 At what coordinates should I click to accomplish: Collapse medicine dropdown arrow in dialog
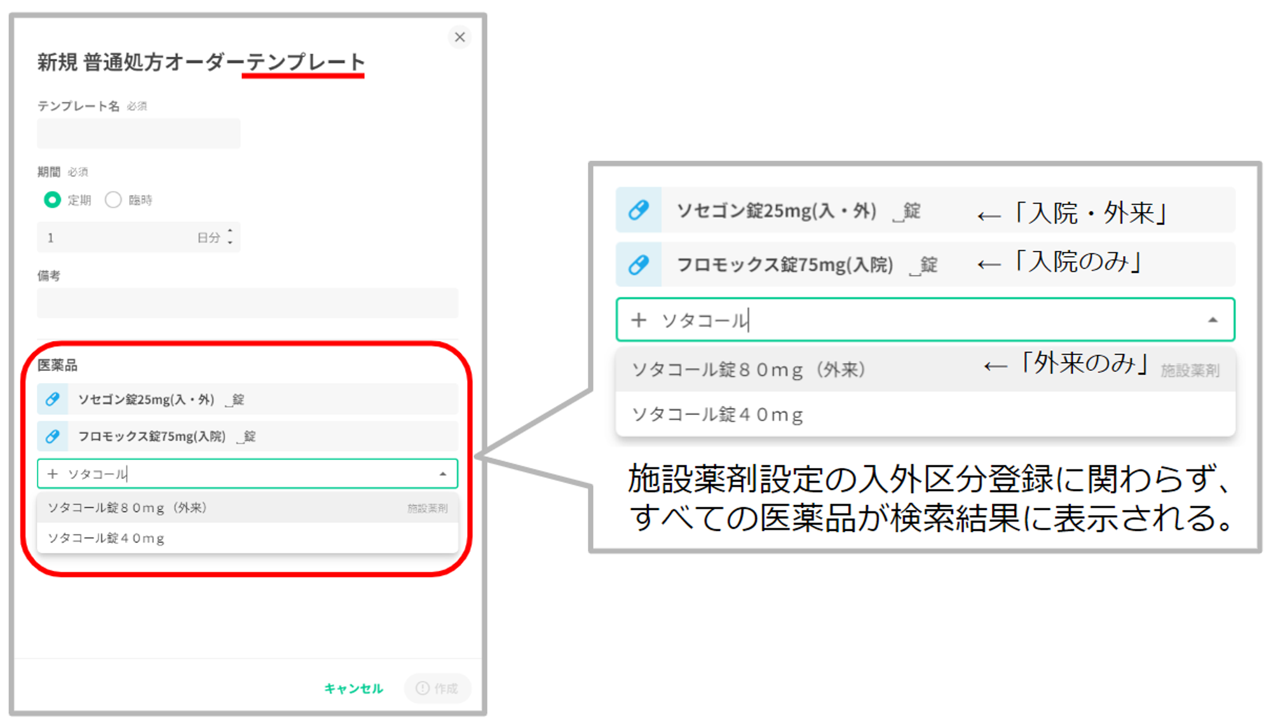pos(443,474)
